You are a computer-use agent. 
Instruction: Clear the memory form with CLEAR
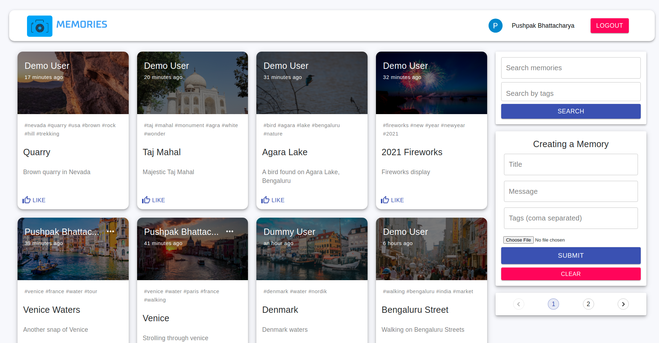571,274
